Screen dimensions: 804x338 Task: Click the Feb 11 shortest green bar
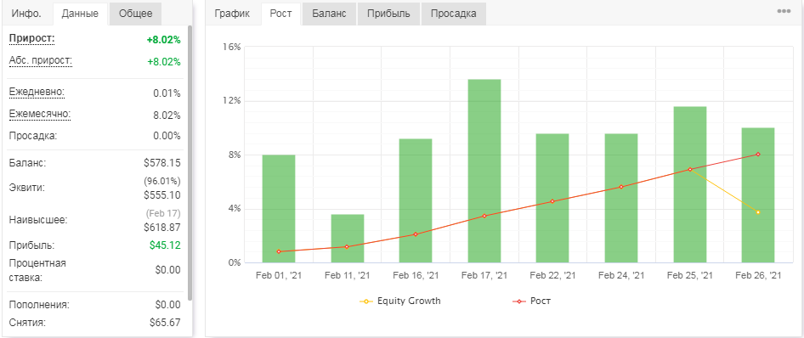pyautogui.click(x=347, y=239)
